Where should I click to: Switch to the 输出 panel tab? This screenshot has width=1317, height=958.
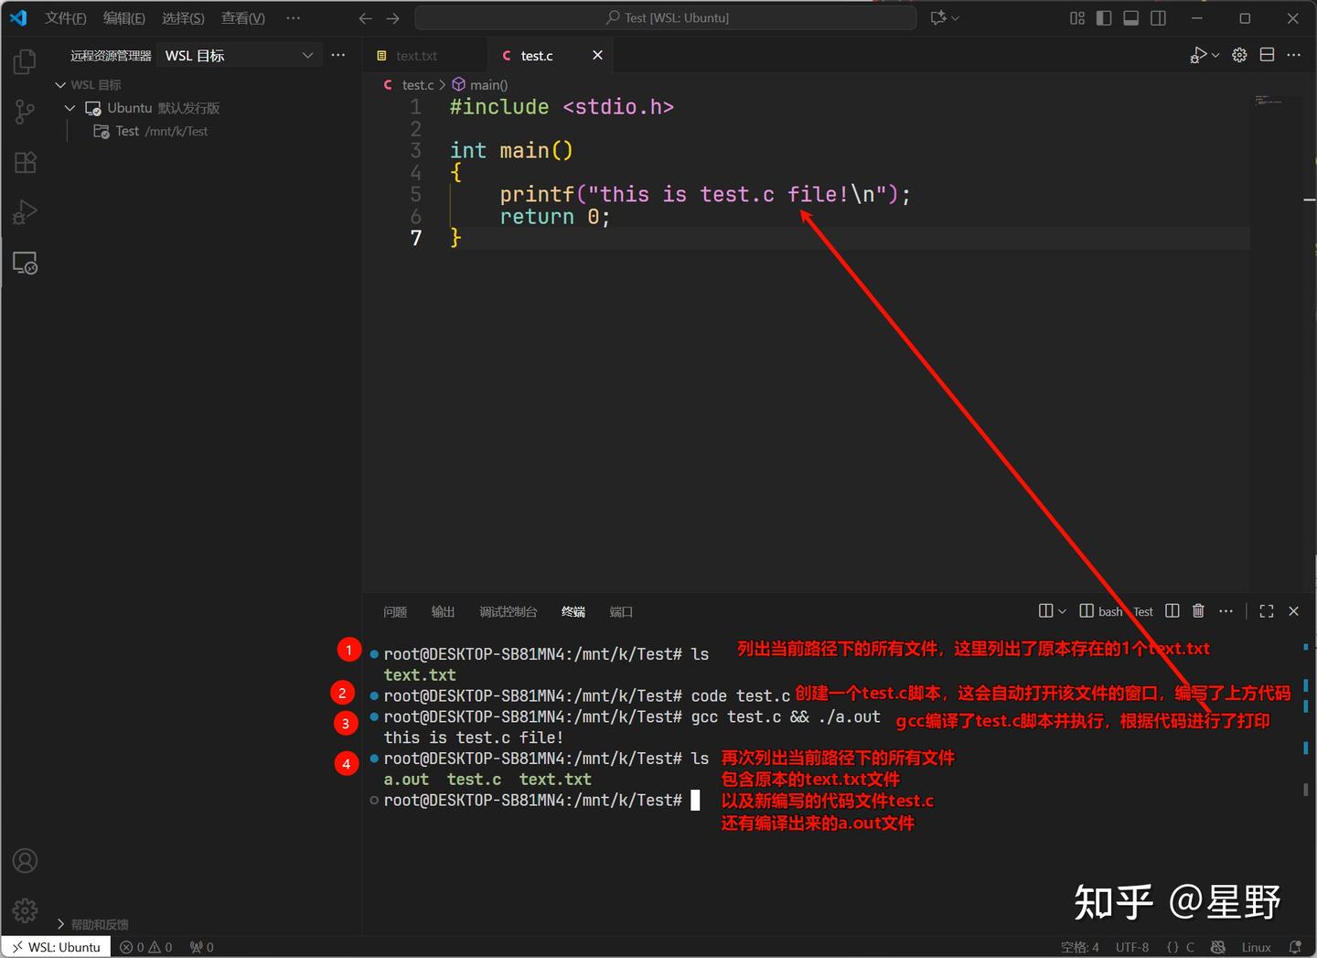[x=443, y=611]
